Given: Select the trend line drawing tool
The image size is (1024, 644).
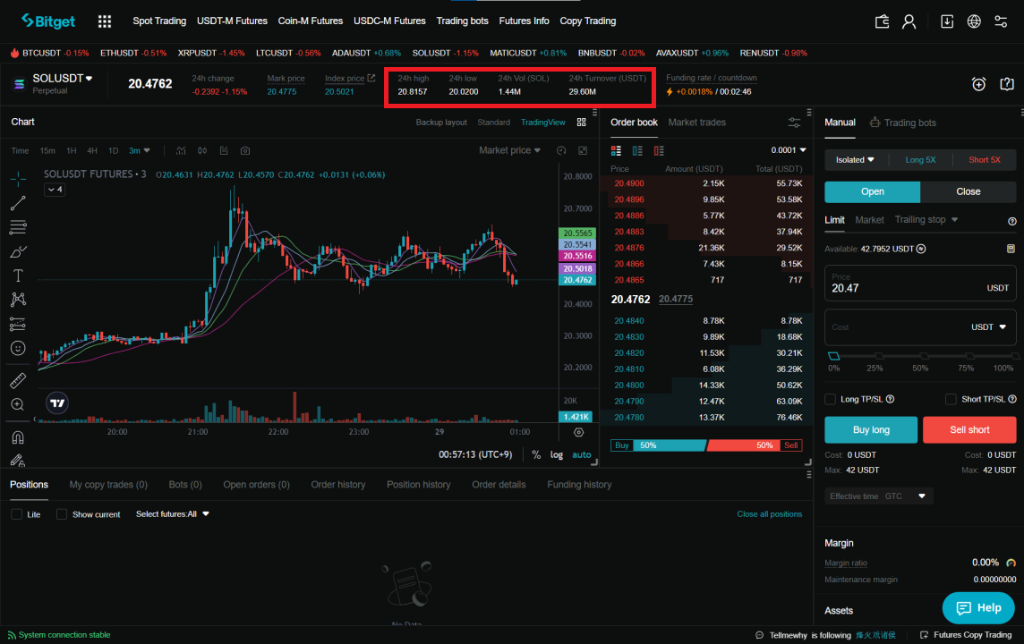Looking at the screenshot, I should pos(18,203).
